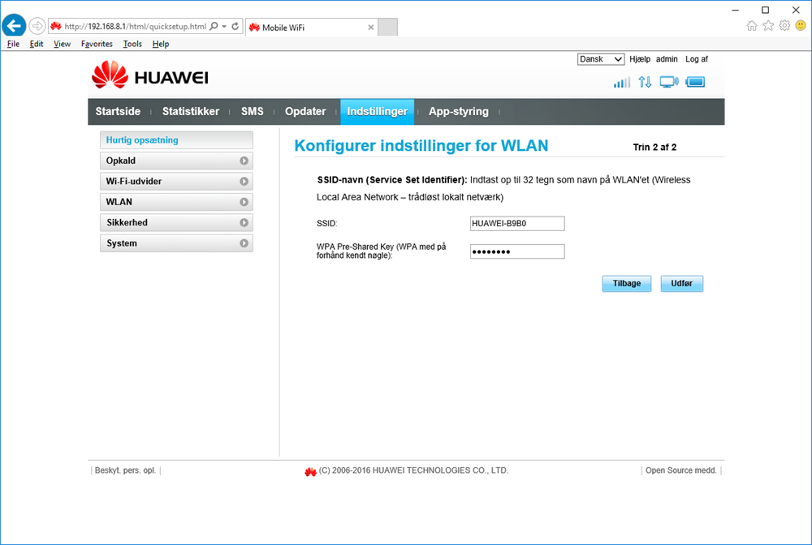812x545 pixels.
Task: Expand the WLAN sidebar section
Action: click(x=176, y=202)
